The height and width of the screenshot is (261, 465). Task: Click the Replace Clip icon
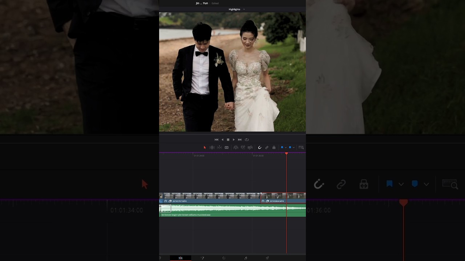point(250,148)
